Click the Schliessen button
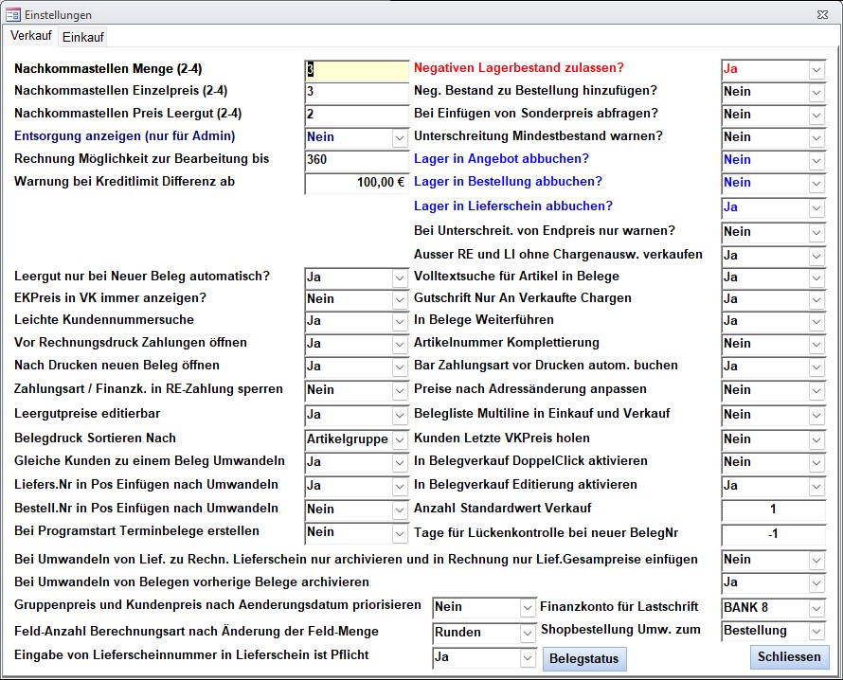Screen dimensions: 843x680 click(x=789, y=658)
